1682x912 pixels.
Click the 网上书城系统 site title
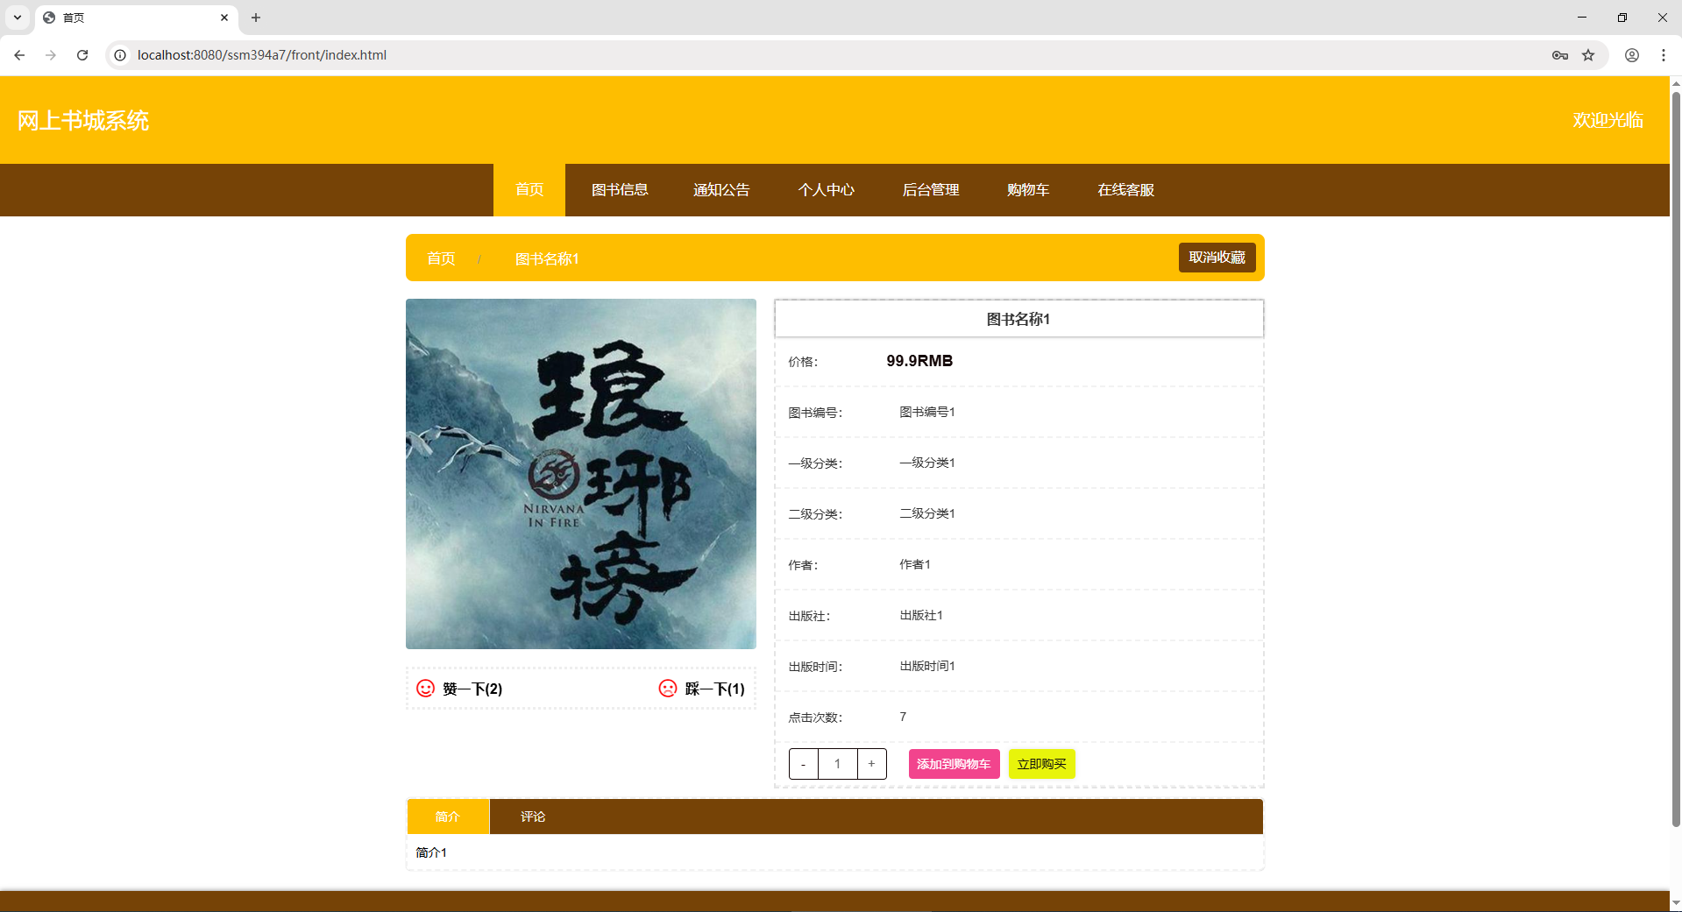tap(83, 121)
